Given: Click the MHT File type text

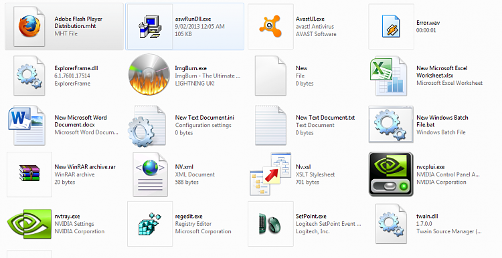Looking at the screenshot, I should click(66, 33).
